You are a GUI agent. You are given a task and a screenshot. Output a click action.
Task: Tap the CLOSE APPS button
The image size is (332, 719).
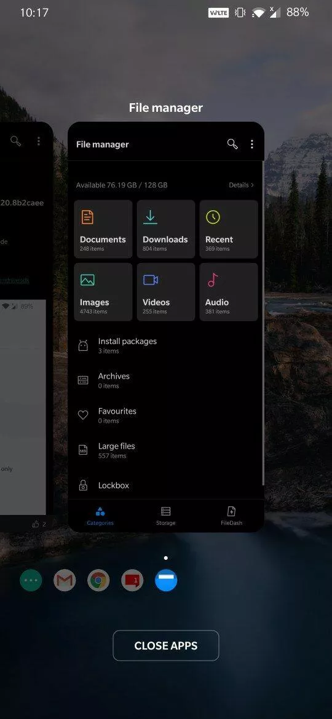[x=166, y=646]
